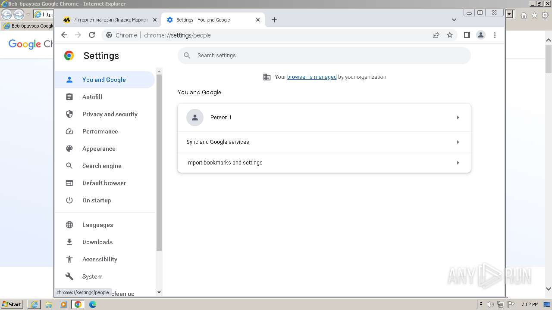Screen dimensions: 552x310
Task: Open Languages settings label
Action: [97, 225]
